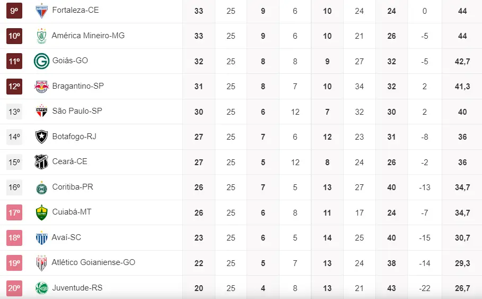Select the 12º dark red position badge

click(x=14, y=86)
